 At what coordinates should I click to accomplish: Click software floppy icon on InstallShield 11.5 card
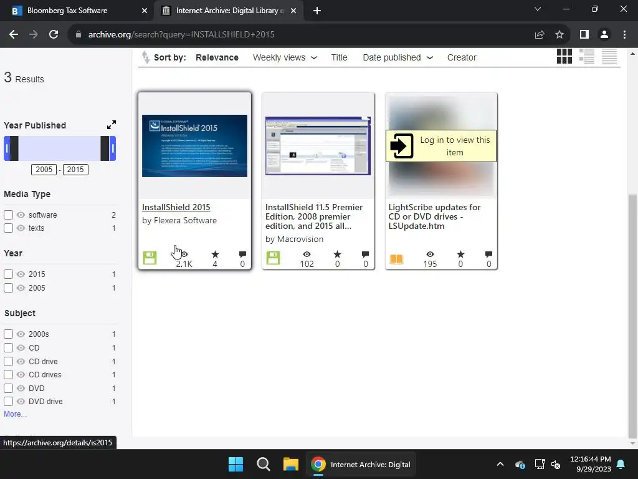pos(273,258)
